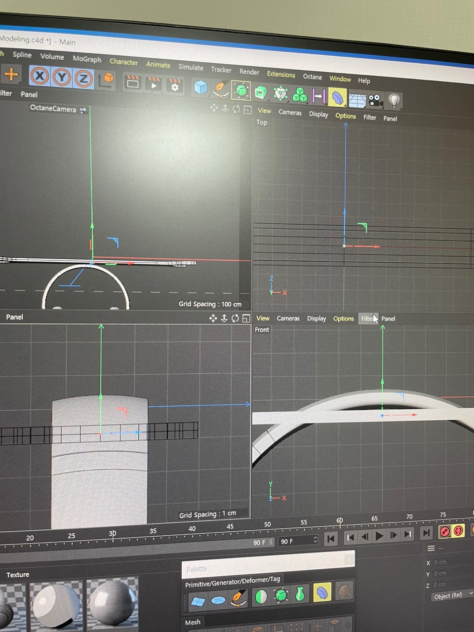Toggle maximize for the OctaneCamera viewport
Screen dimensions: 474x632
point(247,110)
